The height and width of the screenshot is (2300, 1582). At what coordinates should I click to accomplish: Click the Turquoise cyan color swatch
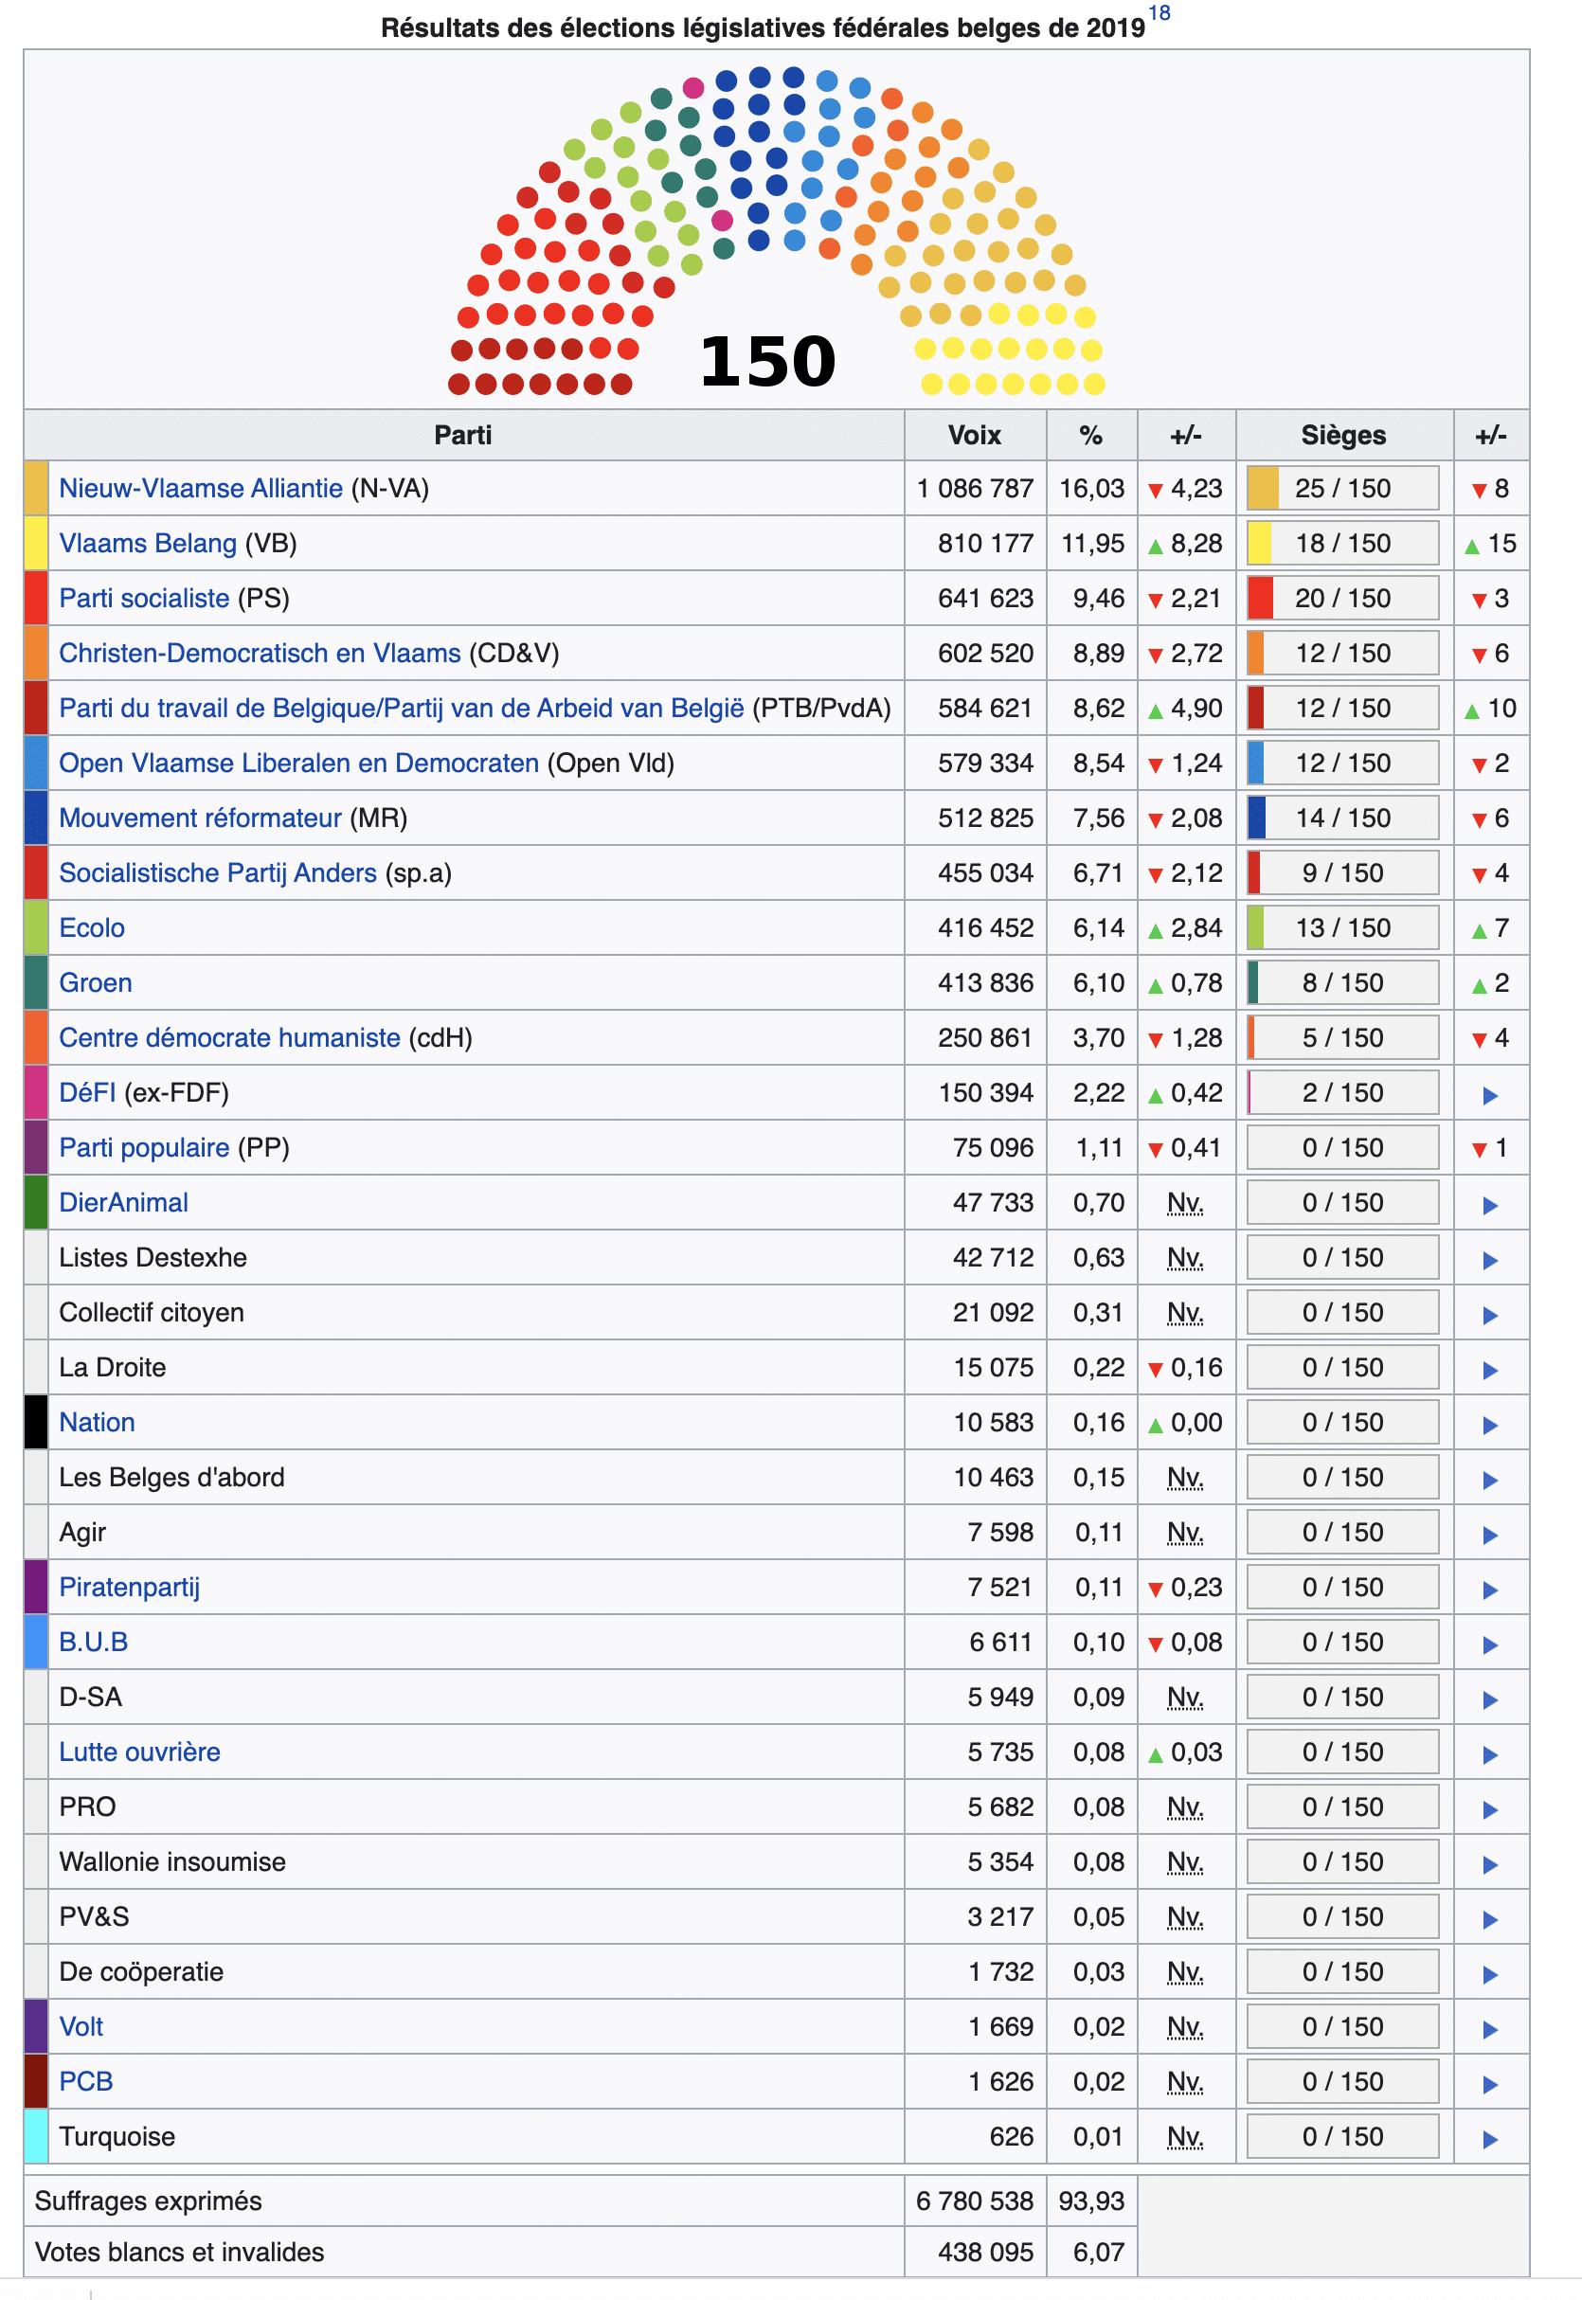tap(36, 2136)
